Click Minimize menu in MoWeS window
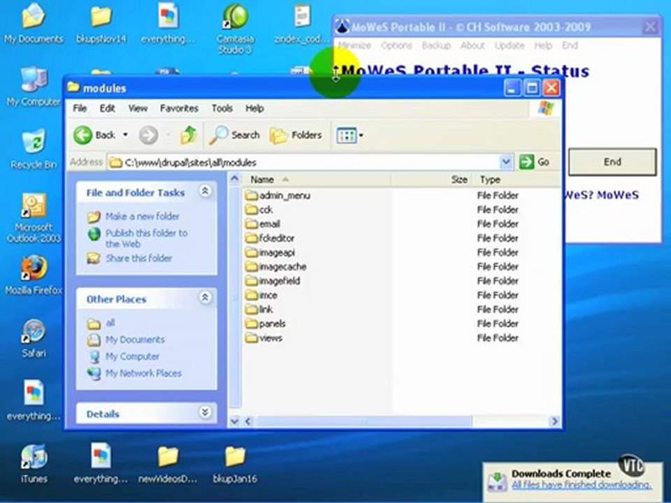Screen dimensions: 671x503 tap(354, 46)
